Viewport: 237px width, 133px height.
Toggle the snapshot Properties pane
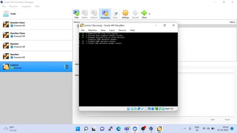click(x=105, y=14)
